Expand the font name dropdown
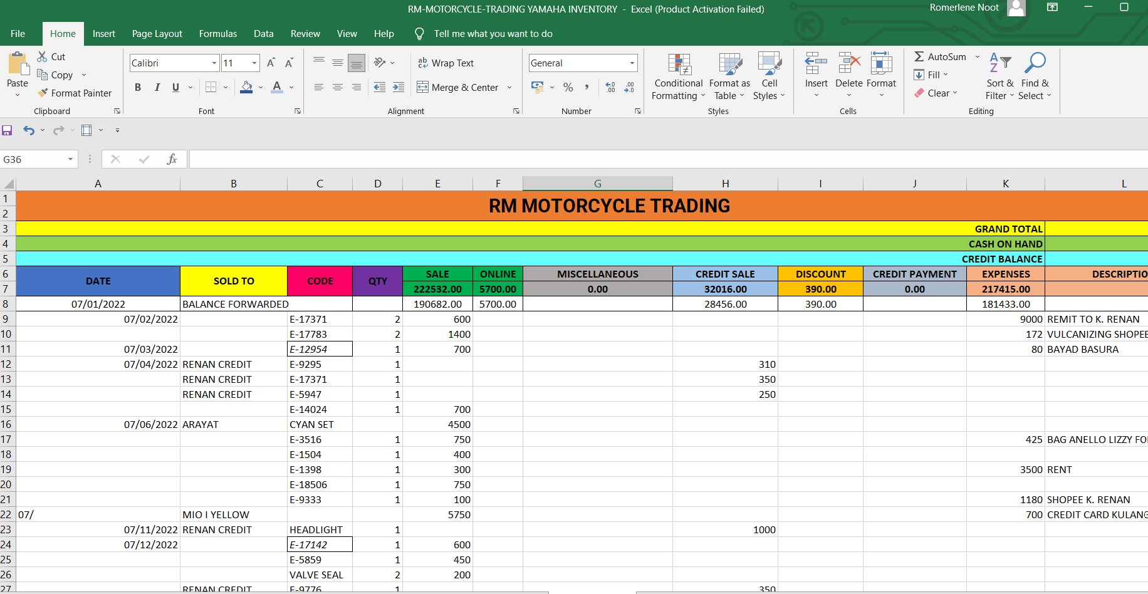Viewport: 1148px width, 594px height. click(214, 63)
